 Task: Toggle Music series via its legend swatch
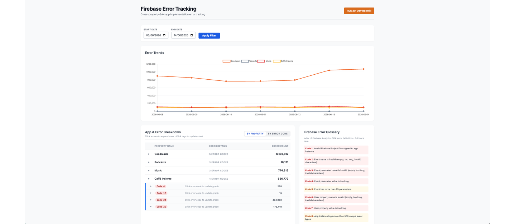click(261, 61)
